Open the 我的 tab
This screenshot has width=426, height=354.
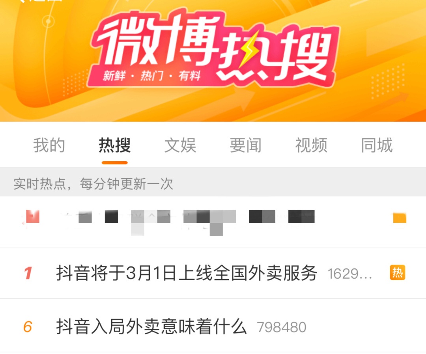pyautogui.click(x=49, y=145)
